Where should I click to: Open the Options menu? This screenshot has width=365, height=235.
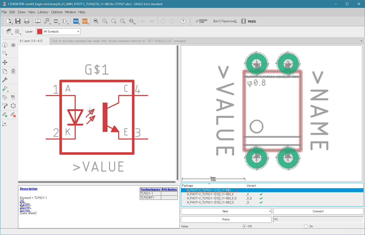[x=57, y=12]
